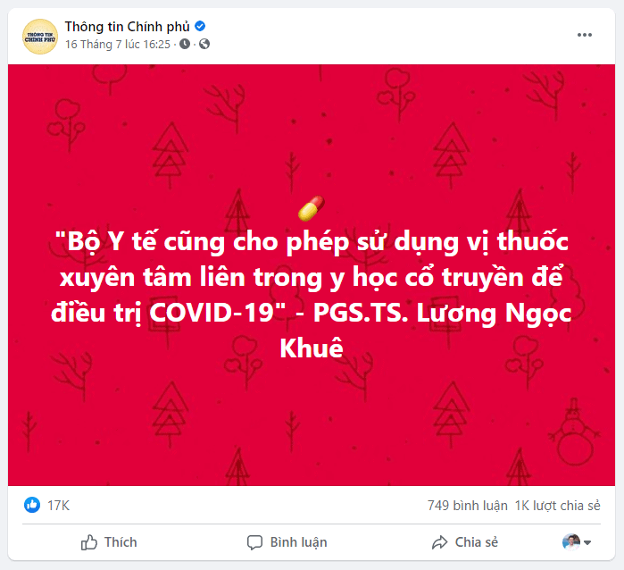Viewport: 624px width, 570px height.
Task: Open 749 bình luận comments
Action: (x=467, y=506)
